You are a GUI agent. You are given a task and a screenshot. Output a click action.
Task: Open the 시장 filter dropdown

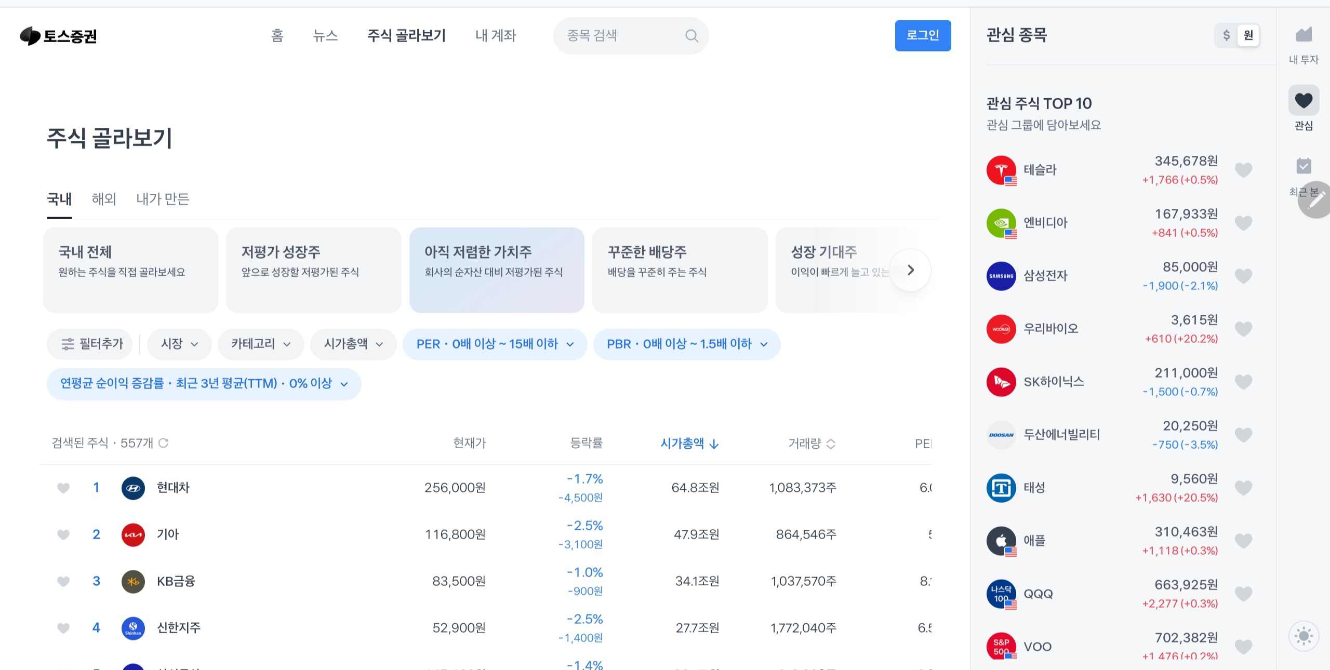tap(179, 344)
